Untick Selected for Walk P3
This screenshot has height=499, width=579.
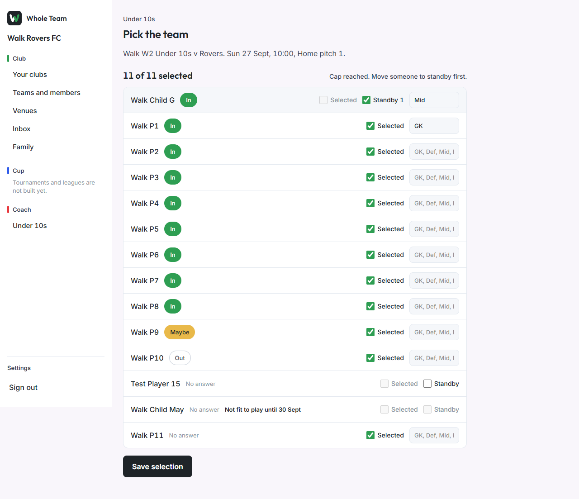coord(370,177)
